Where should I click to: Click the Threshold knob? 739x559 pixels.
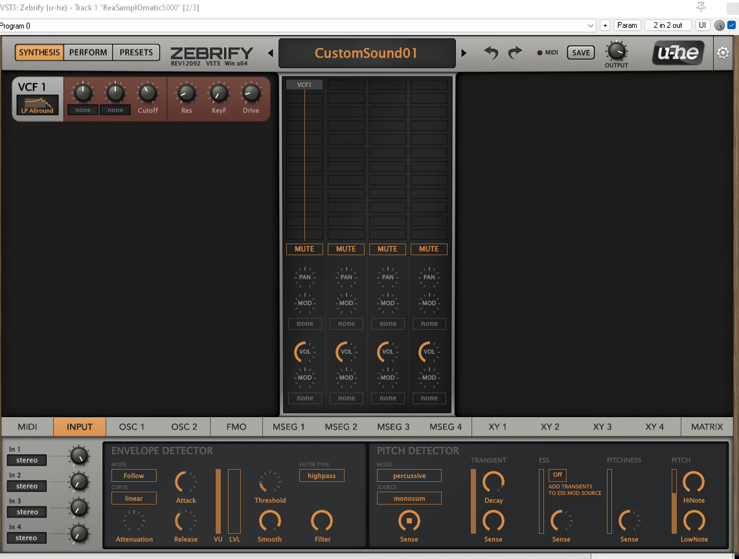[x=270, y=482]
